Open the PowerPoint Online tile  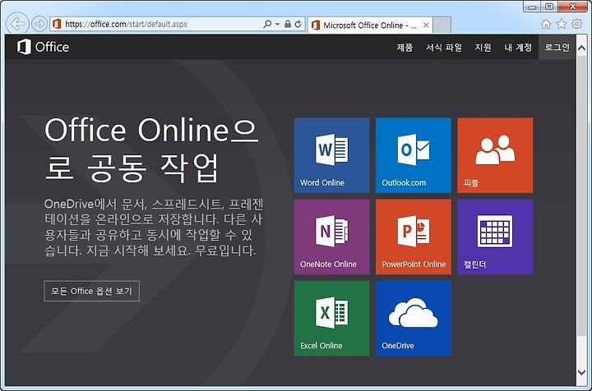pyautogui.click(x=413, y=237)
